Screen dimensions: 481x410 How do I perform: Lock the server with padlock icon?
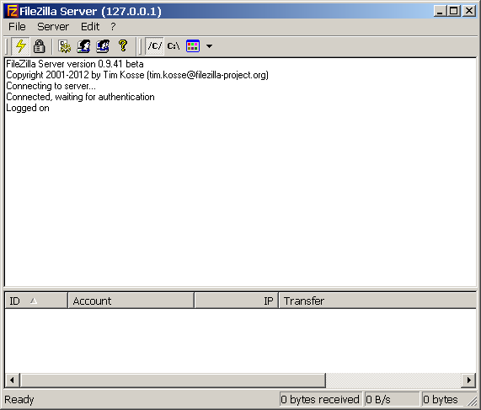[x=40, y=46]
